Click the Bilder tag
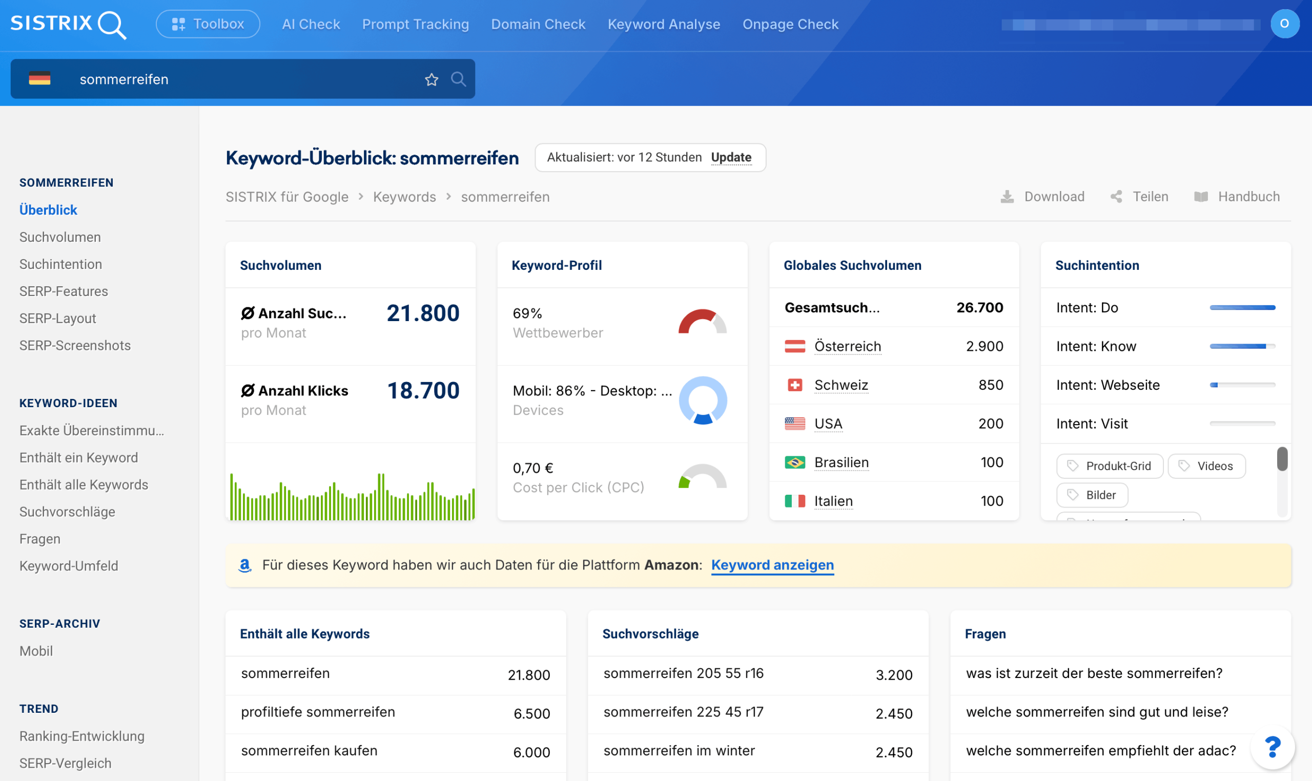 tap(1093, 495)
